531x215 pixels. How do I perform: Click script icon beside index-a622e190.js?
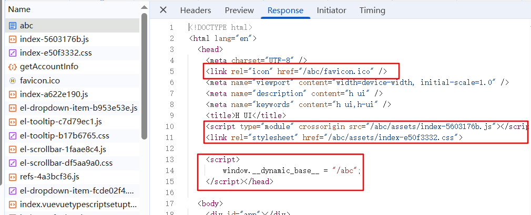click(x=13, y=94)
